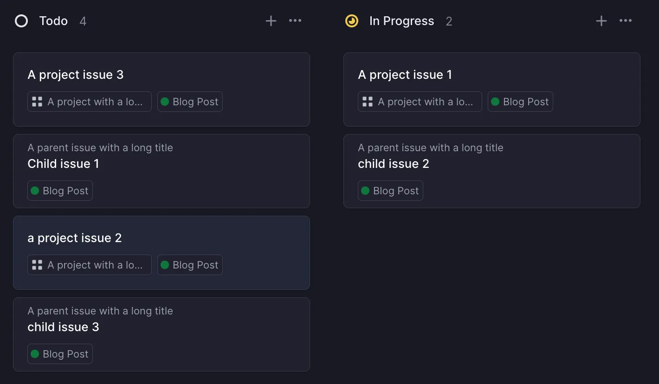Click the In Progress yellow status icon
The width and height of the screenshot is (659, 384).
[x=352, y=21]
